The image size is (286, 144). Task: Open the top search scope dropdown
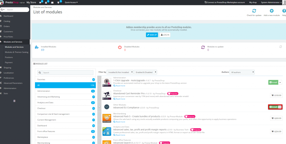click(3, 10)
